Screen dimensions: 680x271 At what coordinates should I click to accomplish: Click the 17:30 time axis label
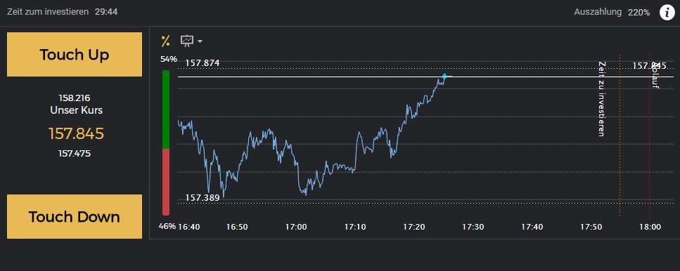click(x=473, y=226)
